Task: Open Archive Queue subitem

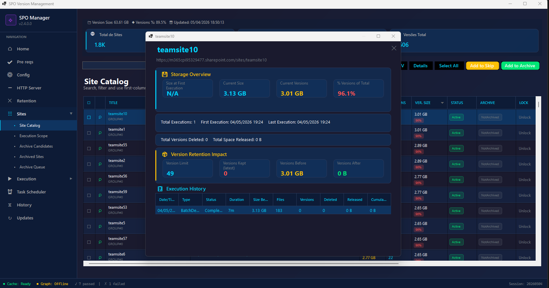Action: 32,167
